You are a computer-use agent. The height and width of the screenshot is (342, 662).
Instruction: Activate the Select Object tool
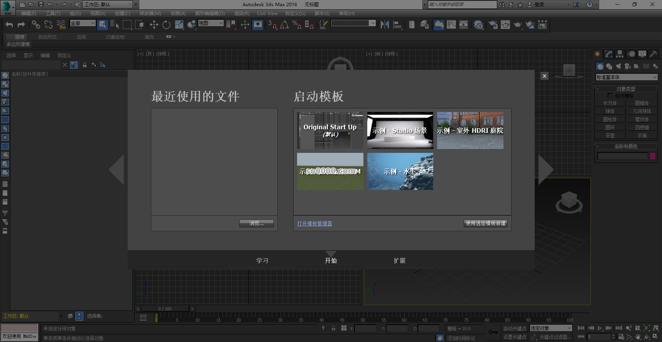(x=102, y=25)
